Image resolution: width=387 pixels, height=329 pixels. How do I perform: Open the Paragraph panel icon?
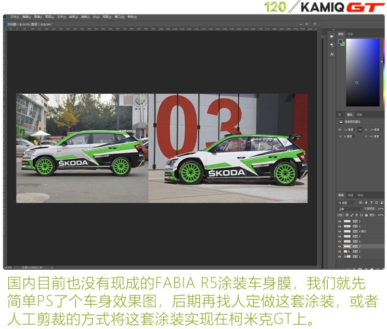pyautogui.click(x=332, y=45)
